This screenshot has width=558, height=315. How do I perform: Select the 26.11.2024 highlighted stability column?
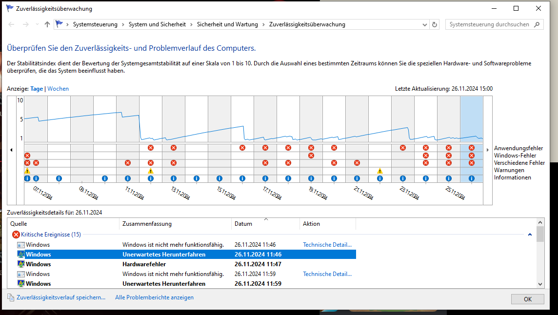[472, 119]
